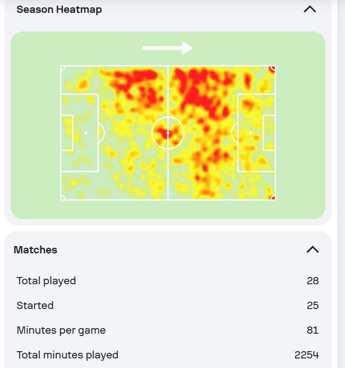Select the Matches heading

click(35, 250)
